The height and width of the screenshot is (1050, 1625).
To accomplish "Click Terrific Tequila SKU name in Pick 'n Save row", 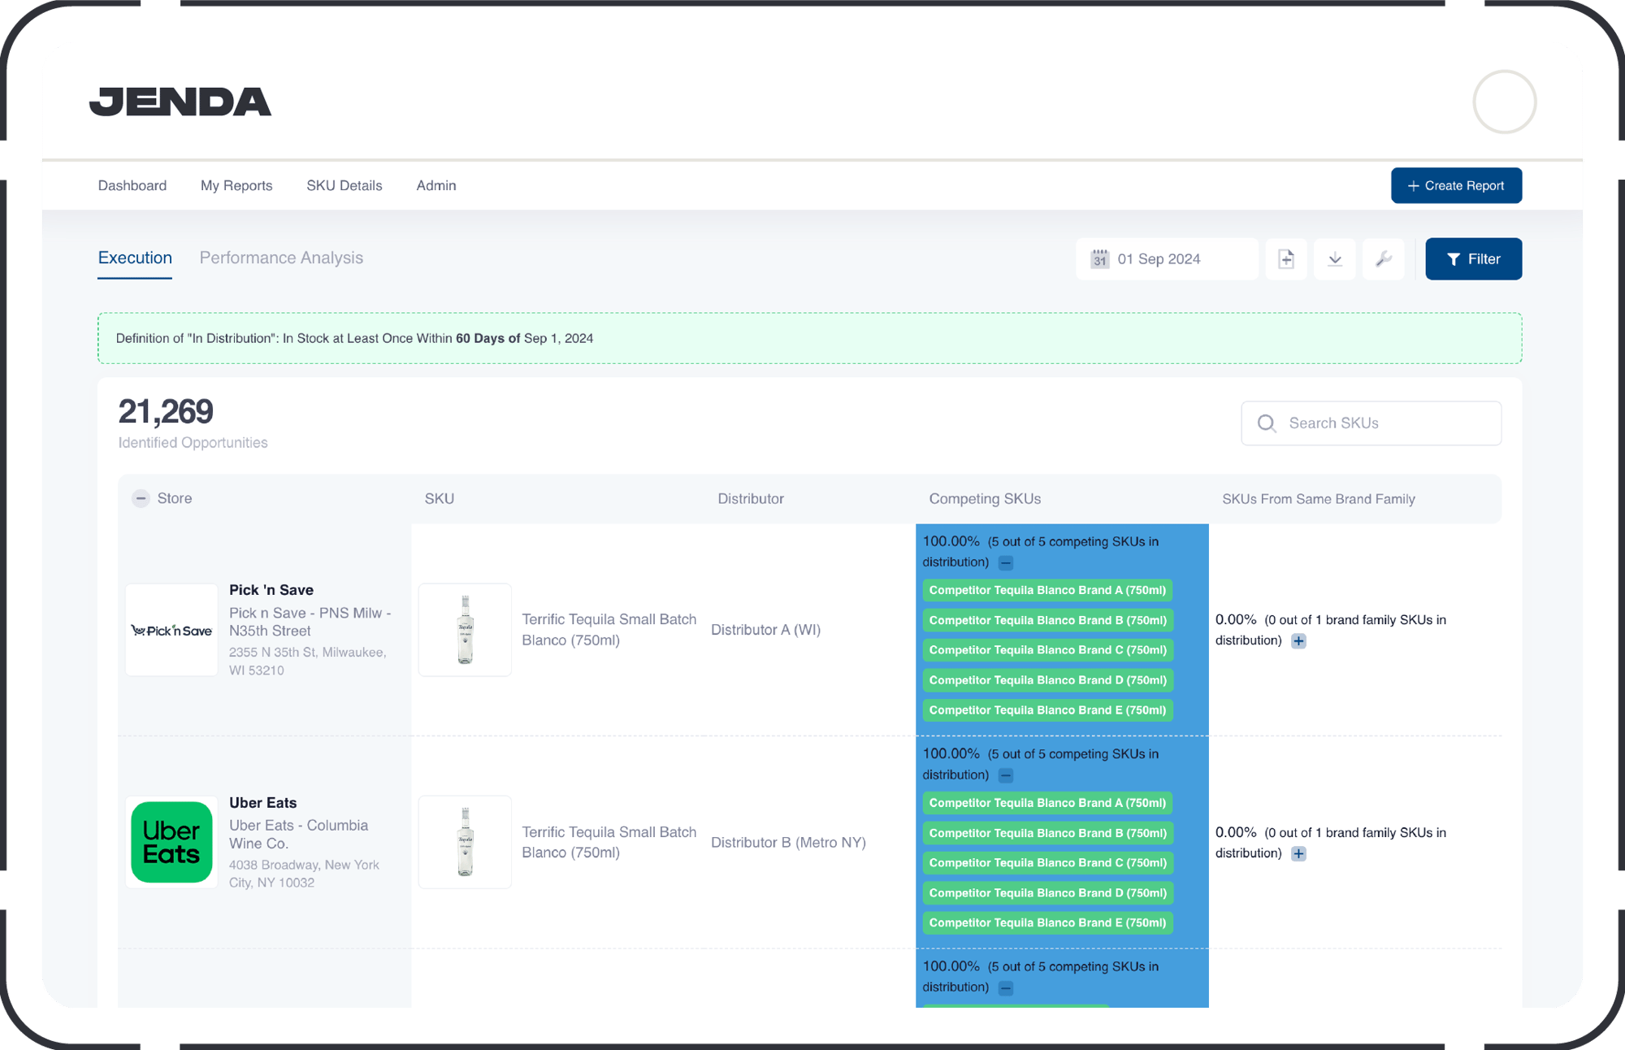I will pos(609,630).
